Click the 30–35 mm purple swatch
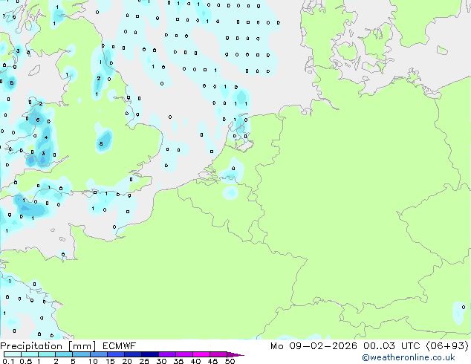471x364 pixels. pos(166,354)
